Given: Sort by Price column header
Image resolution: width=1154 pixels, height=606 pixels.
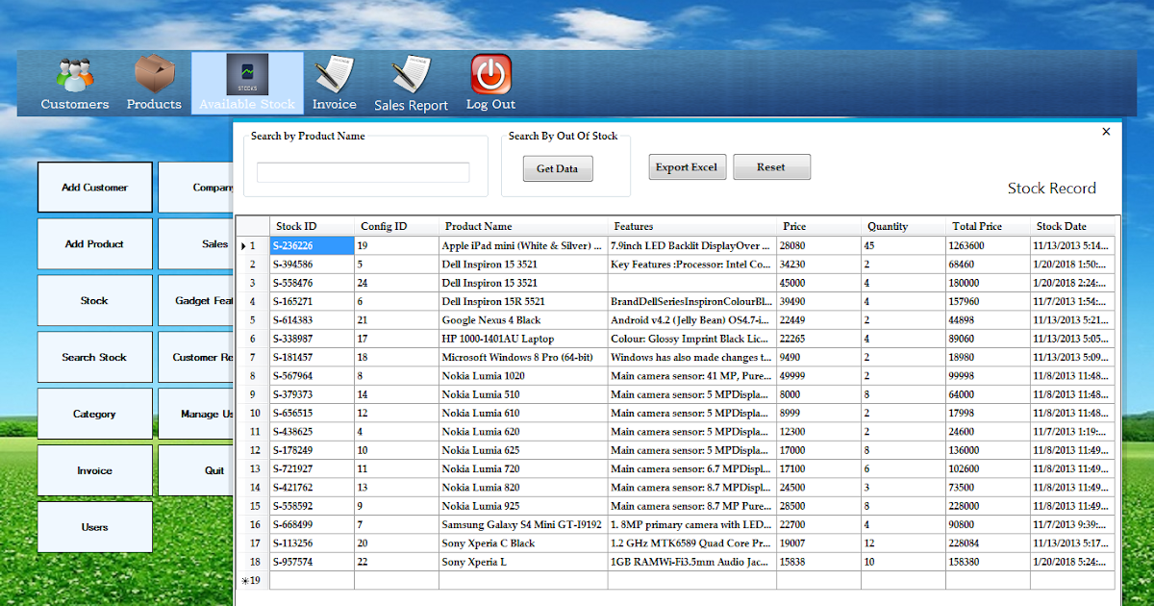Looking at the screenshot, I should (819, 227).
